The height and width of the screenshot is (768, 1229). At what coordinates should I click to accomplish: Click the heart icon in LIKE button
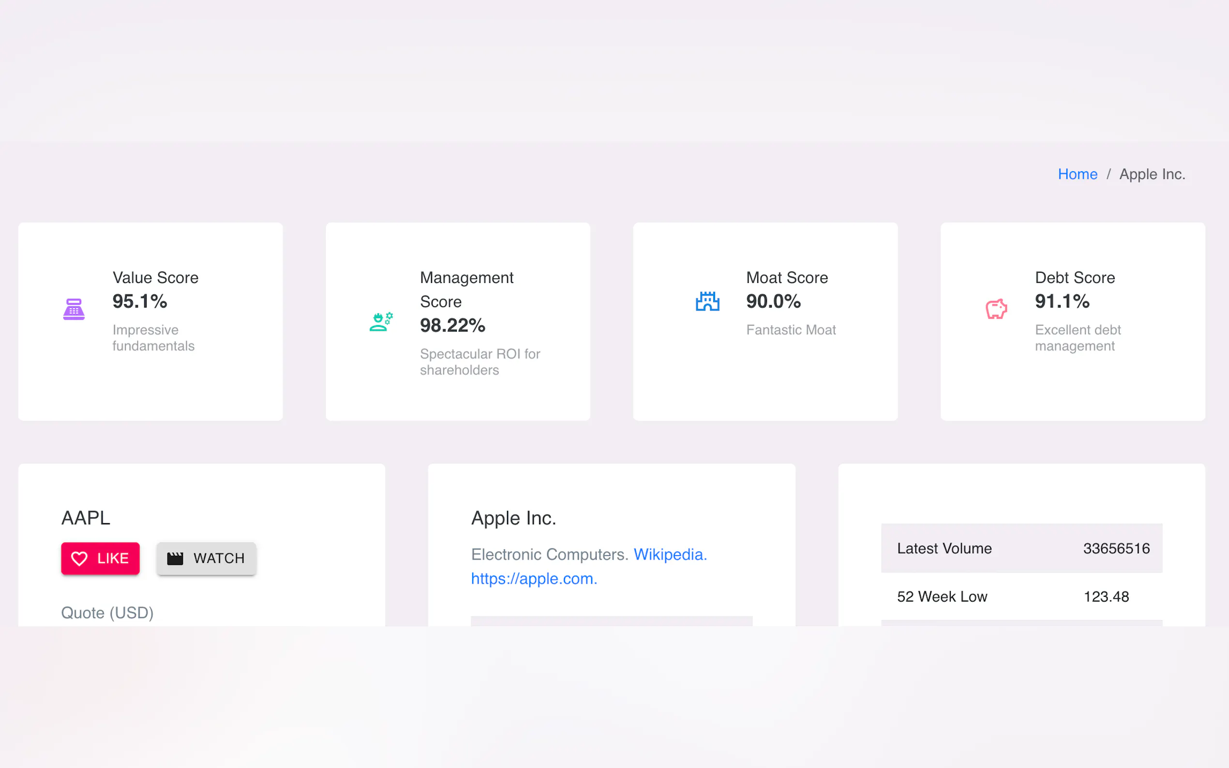point(79,558)
